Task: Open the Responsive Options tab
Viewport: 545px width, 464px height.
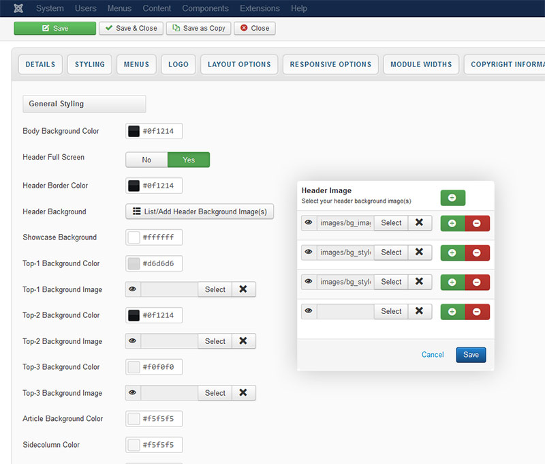Action: pyautogui.click(x=330, y=64)
